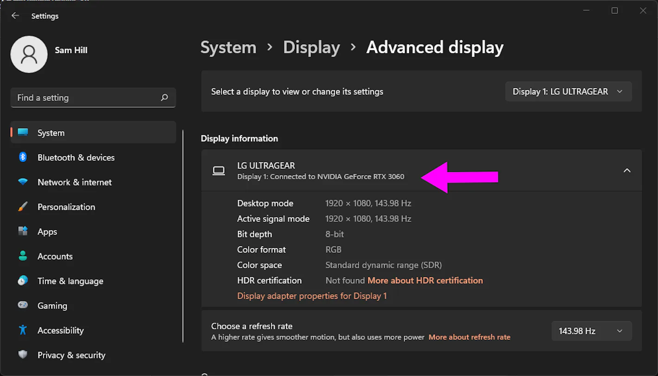Go to Gaming settings

(x=93, y=306)
